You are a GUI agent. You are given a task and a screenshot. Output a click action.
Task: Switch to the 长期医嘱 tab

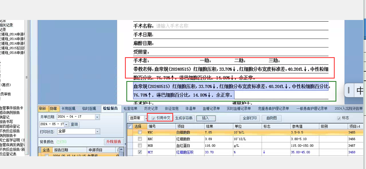[68, 109]
